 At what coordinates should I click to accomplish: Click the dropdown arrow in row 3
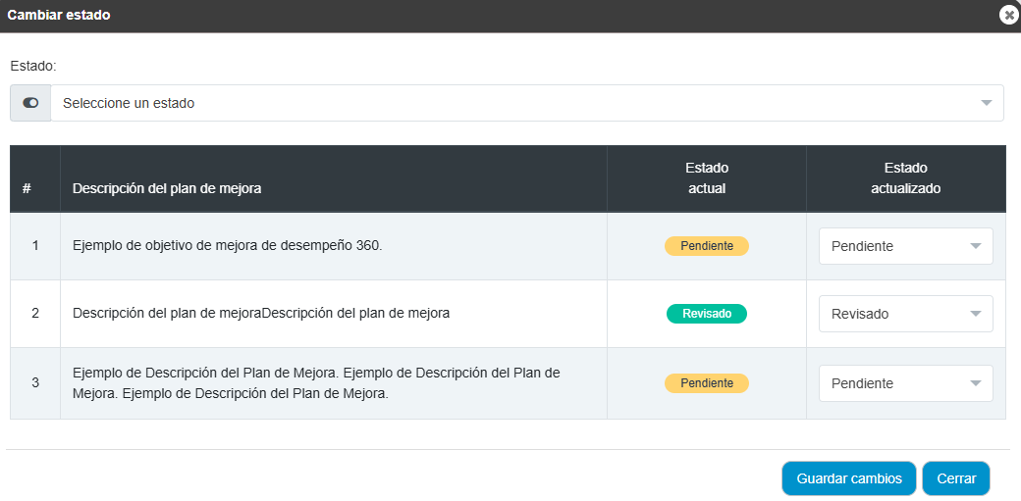tap(976, 383)
